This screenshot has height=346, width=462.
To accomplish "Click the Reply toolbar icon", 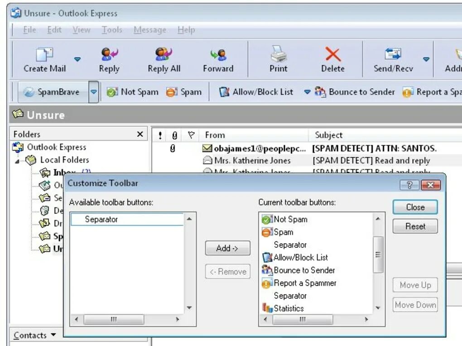I will point(109,54).
